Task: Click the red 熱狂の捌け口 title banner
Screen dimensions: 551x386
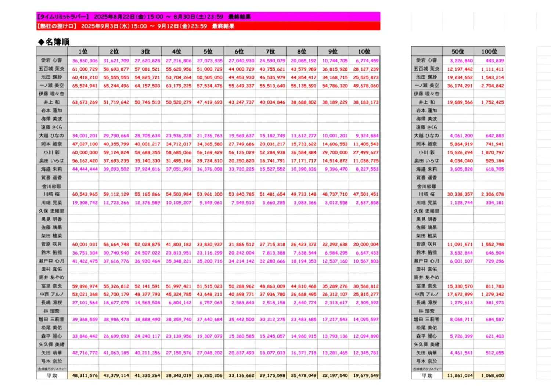Action: coord(208,26)
